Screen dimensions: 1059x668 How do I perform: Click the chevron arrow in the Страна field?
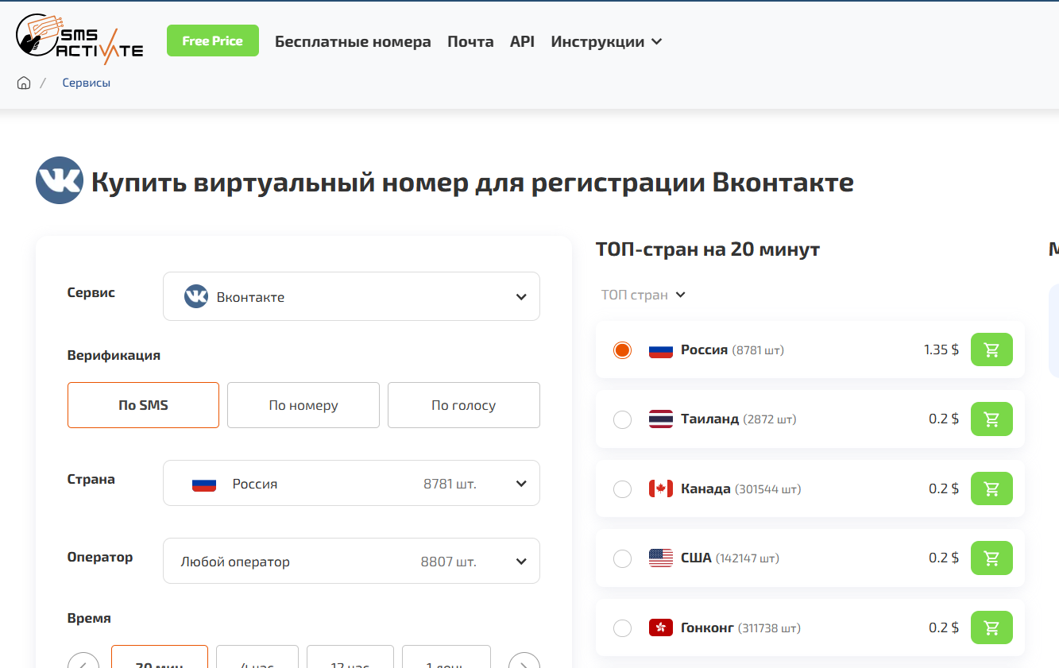pos(521,484)
